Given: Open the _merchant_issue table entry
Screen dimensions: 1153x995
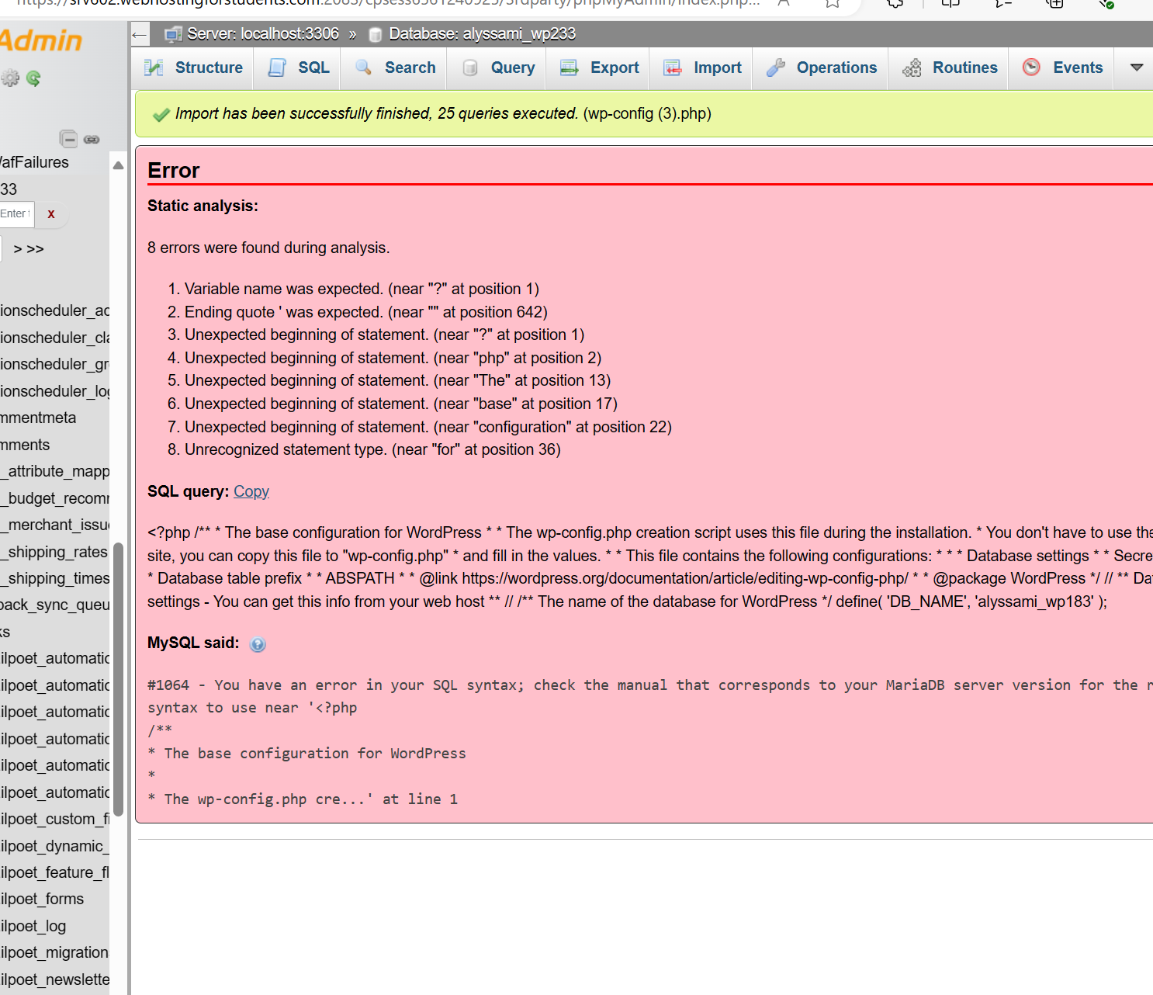Looking at the screenshot, I should click(54, 525).
